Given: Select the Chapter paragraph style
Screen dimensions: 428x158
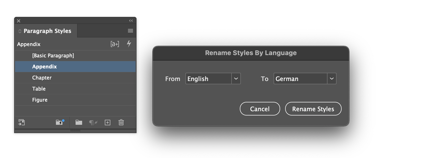Looking at the screenshot, I should pyautogui.click(x=75, y=78).
